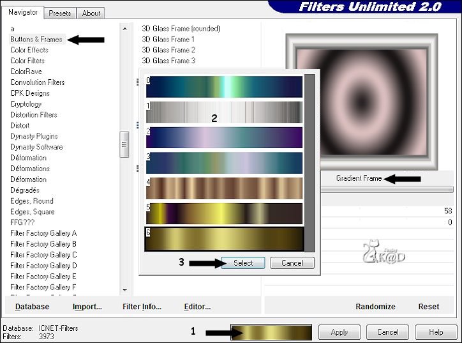Reset the filter settings
The image size is (462, 343).
click(429, 307)
